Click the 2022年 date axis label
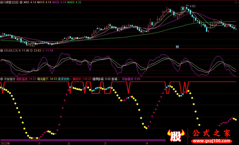Screen dimensions: 239x145 (5, 143)
